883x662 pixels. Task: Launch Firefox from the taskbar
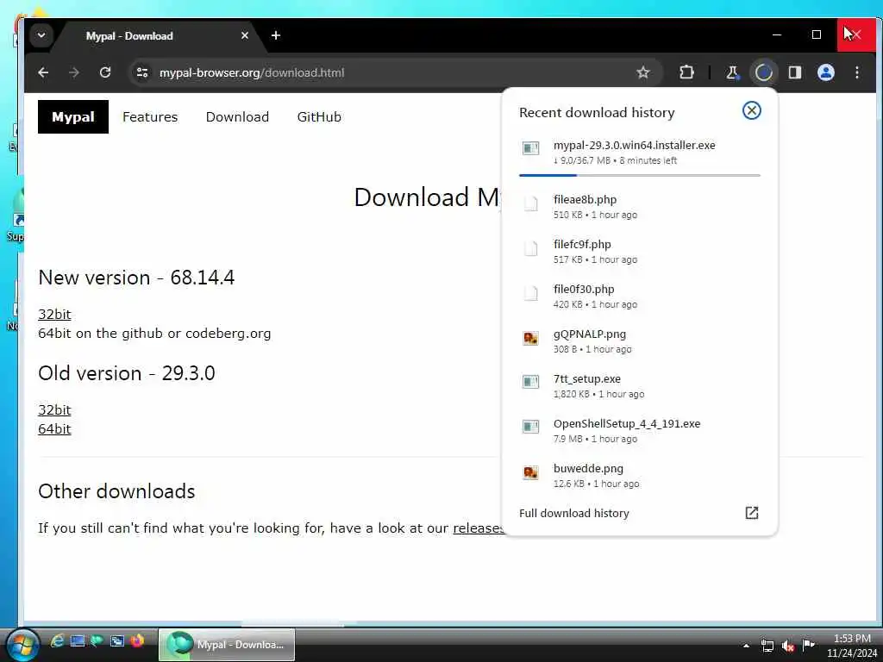pos(137,640)
